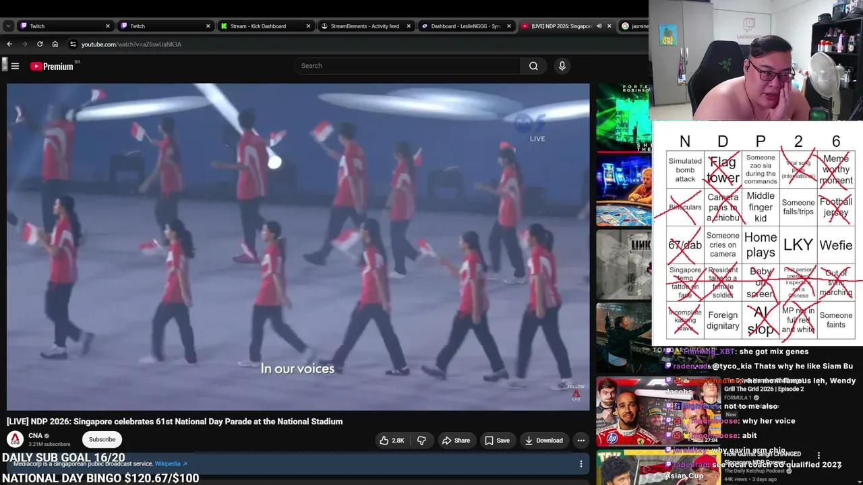Click the 'Someone faints' bingo cell
Image resolution: width=863 pixels, height=485 pixels.
tap(836, 321)
